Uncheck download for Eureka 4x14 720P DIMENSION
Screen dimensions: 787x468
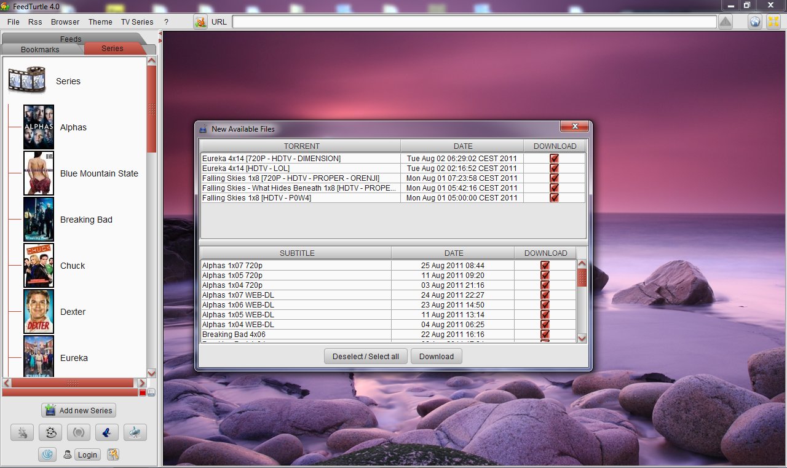coord(555,159)
